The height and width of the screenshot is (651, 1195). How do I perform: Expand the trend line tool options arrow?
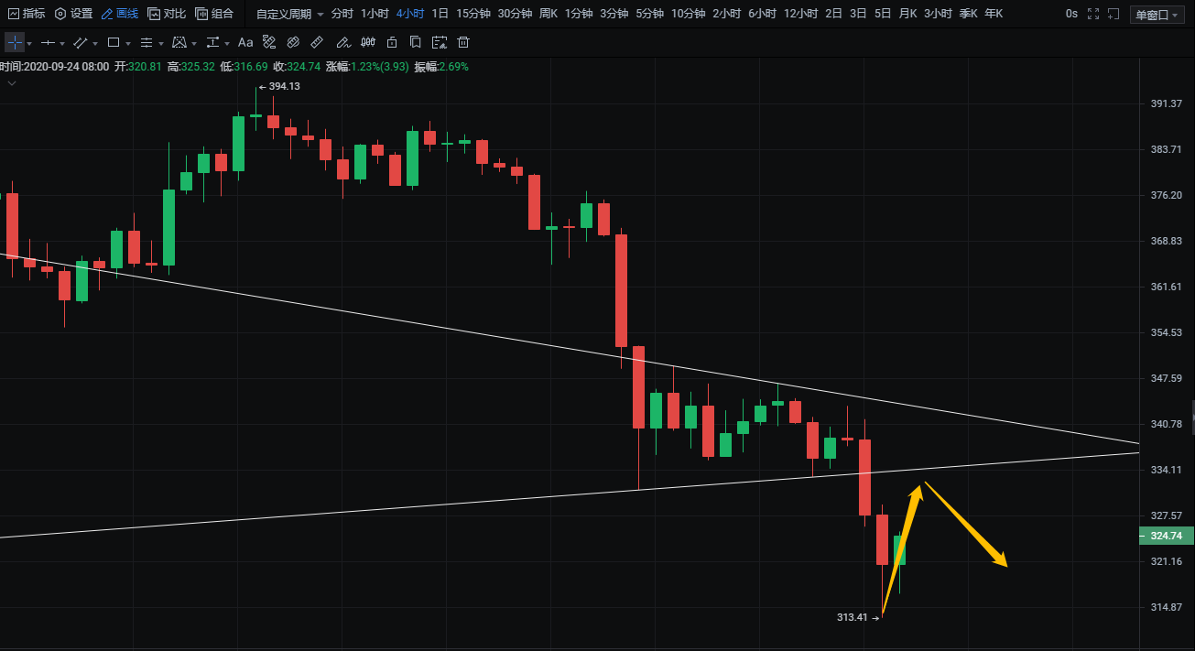click(94, 44)
